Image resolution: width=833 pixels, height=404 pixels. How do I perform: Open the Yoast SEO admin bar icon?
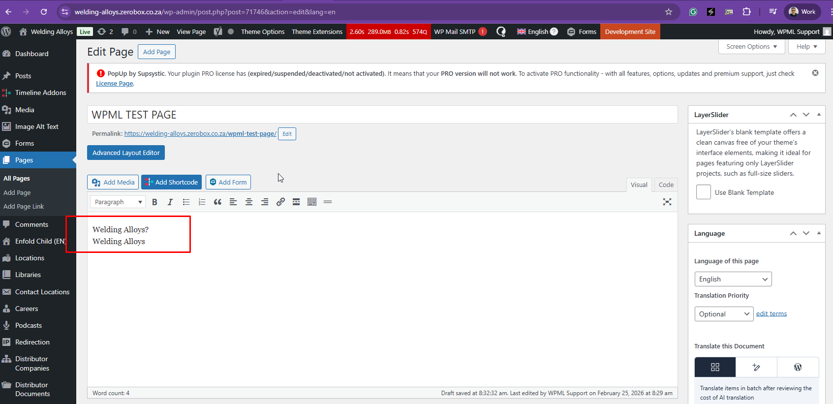tap(218, 31)
